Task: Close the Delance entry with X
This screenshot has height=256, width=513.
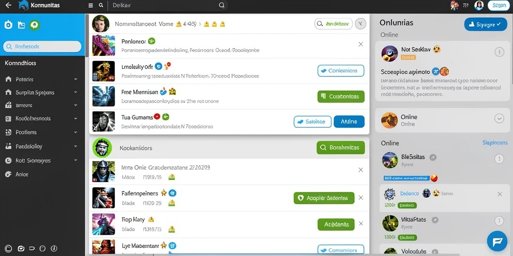Action: coord(499,194)
